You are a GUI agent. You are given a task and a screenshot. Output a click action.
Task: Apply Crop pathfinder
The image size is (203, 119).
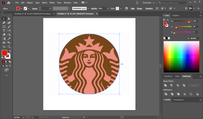click(x=185, y=94)
